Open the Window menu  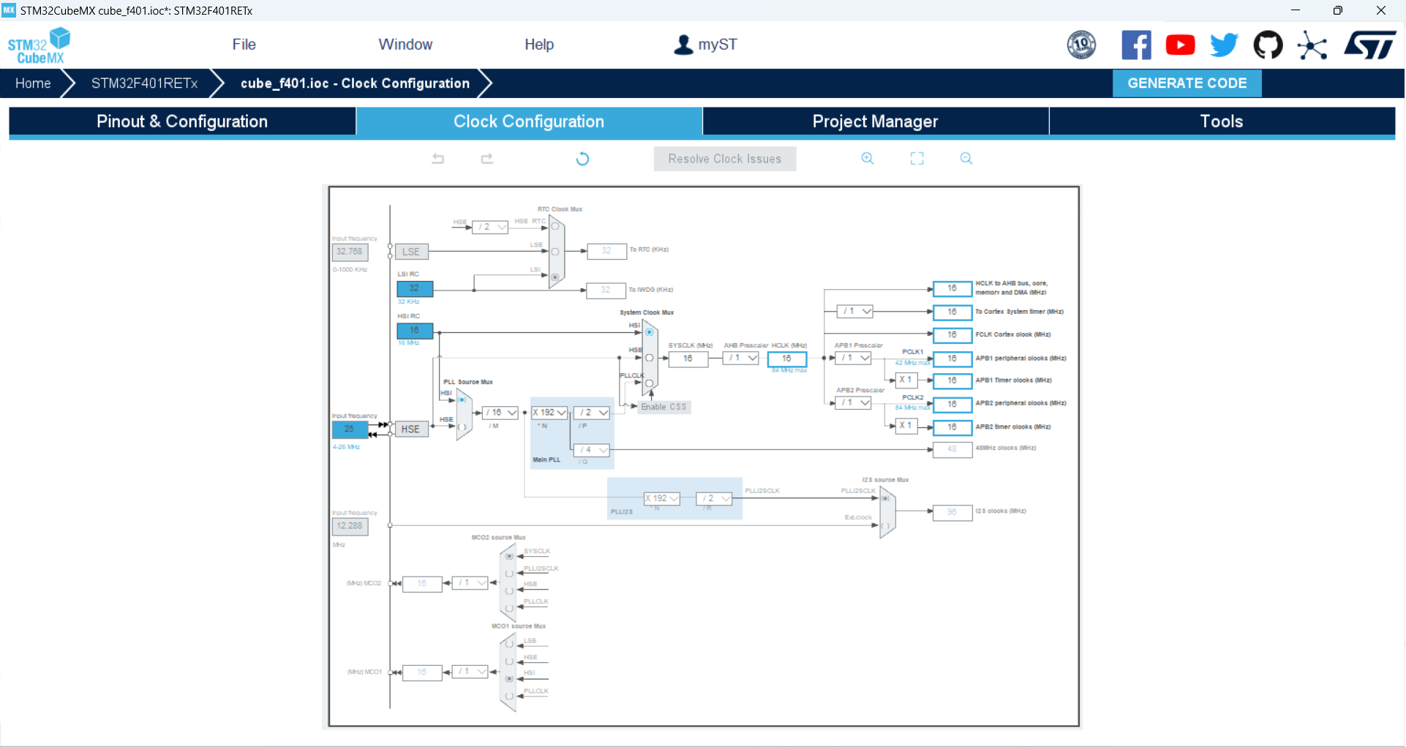[405, 45]
